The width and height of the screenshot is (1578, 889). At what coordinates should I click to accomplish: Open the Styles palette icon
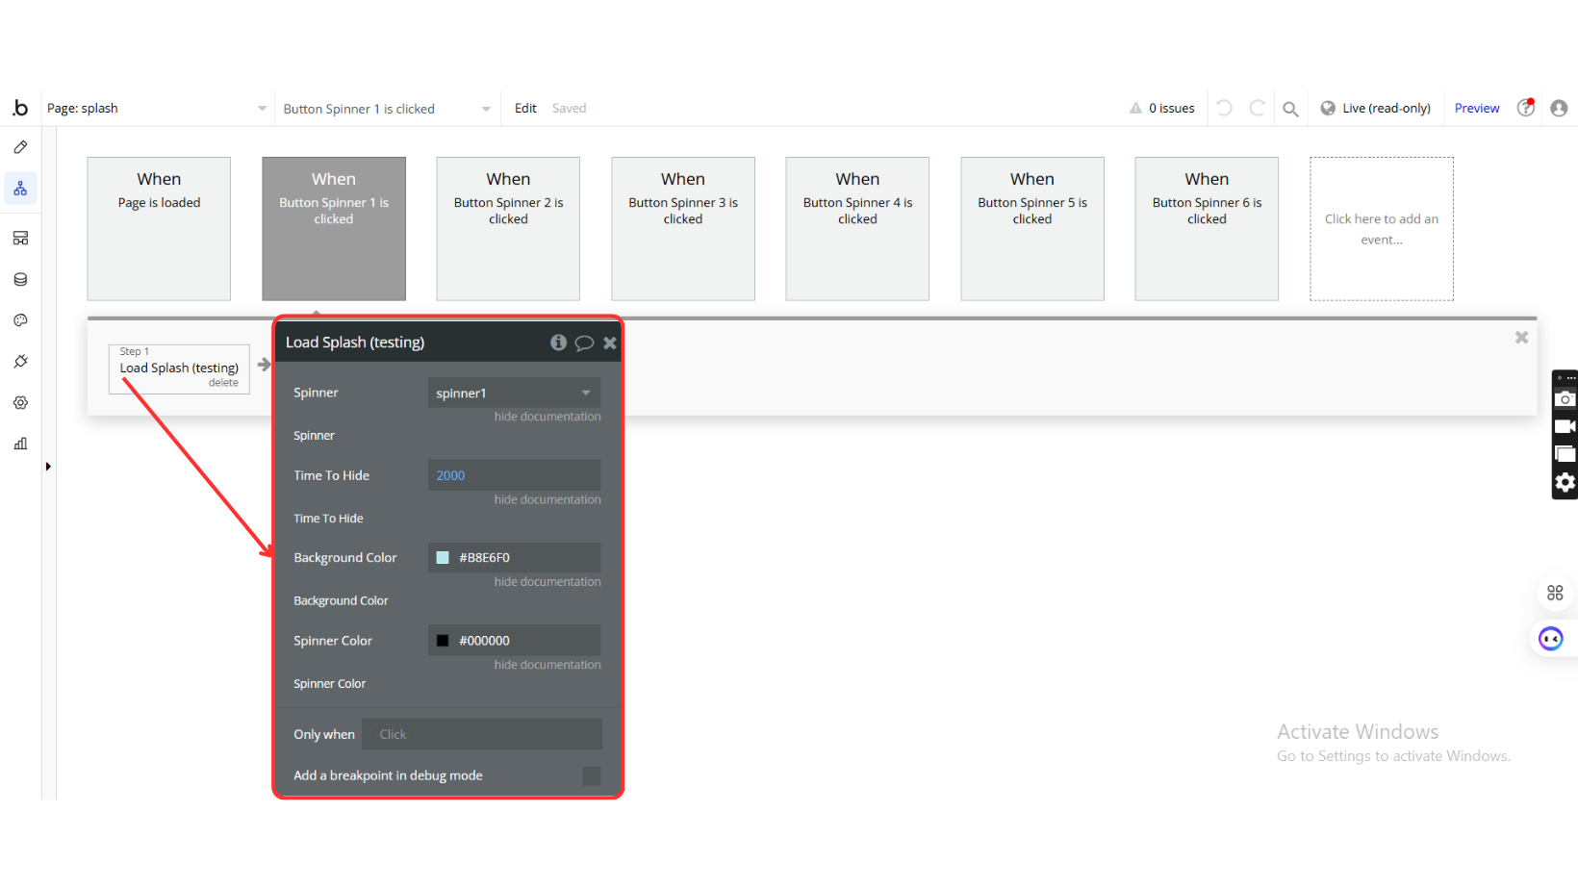[x=20, y=320]
